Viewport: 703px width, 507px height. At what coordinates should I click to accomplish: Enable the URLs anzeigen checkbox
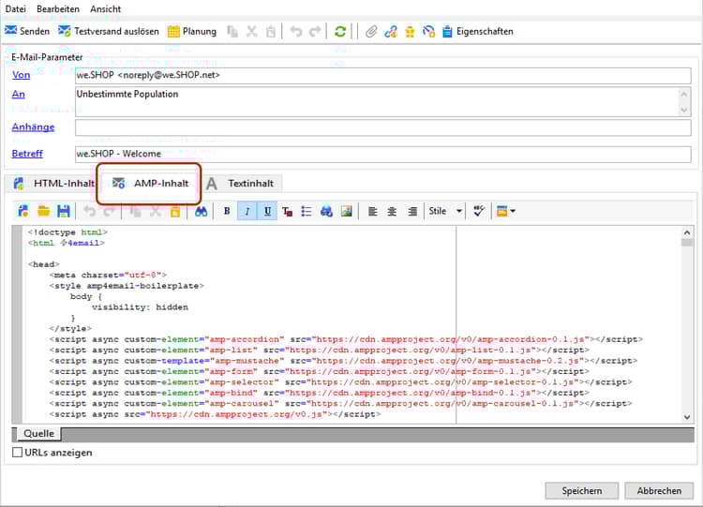[18, 453]
